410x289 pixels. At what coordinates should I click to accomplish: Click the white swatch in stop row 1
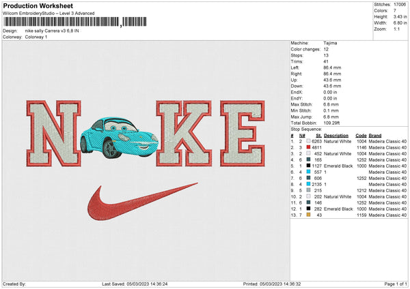point(309,141)
